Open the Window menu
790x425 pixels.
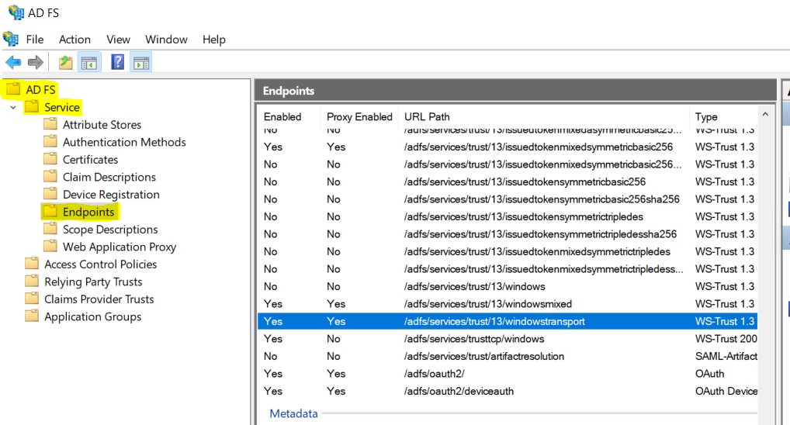coord(166,40)
